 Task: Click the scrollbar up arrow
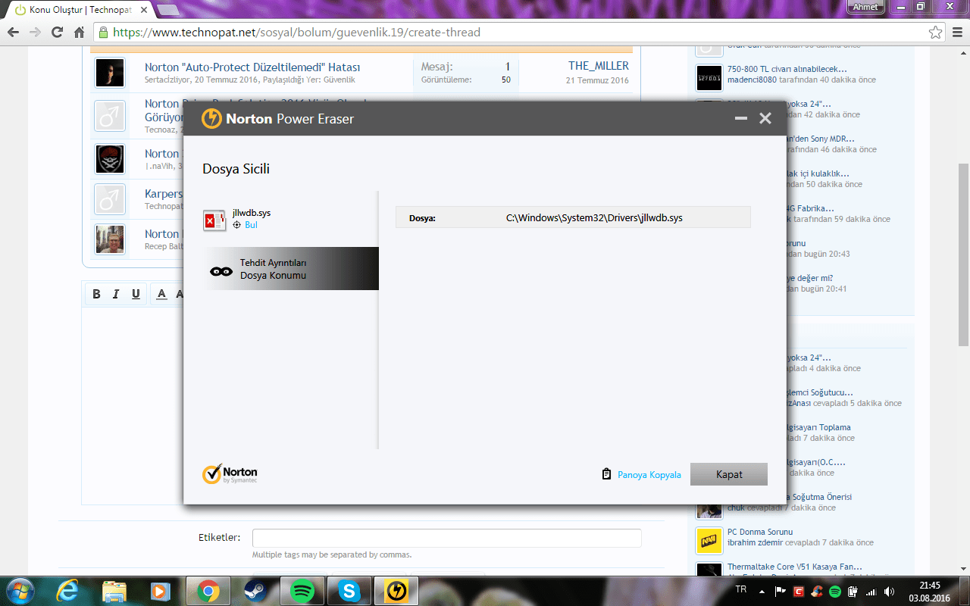[x=963, y=52]
